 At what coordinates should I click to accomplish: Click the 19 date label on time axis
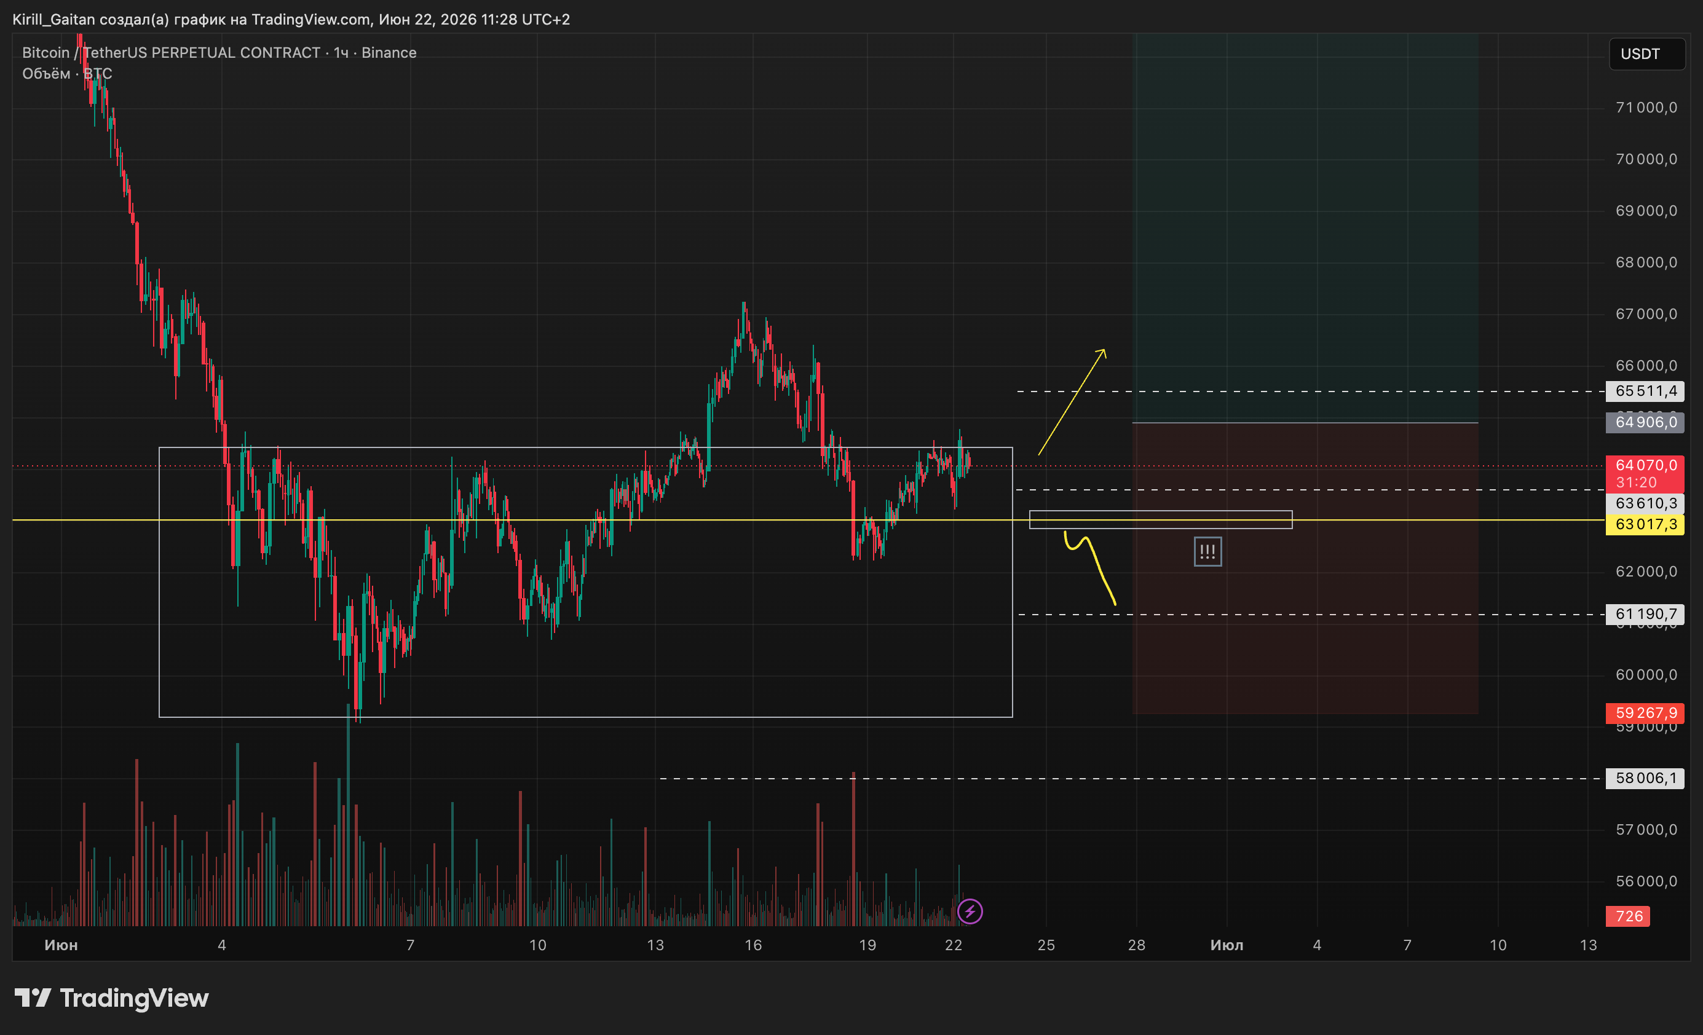point(867,945)
